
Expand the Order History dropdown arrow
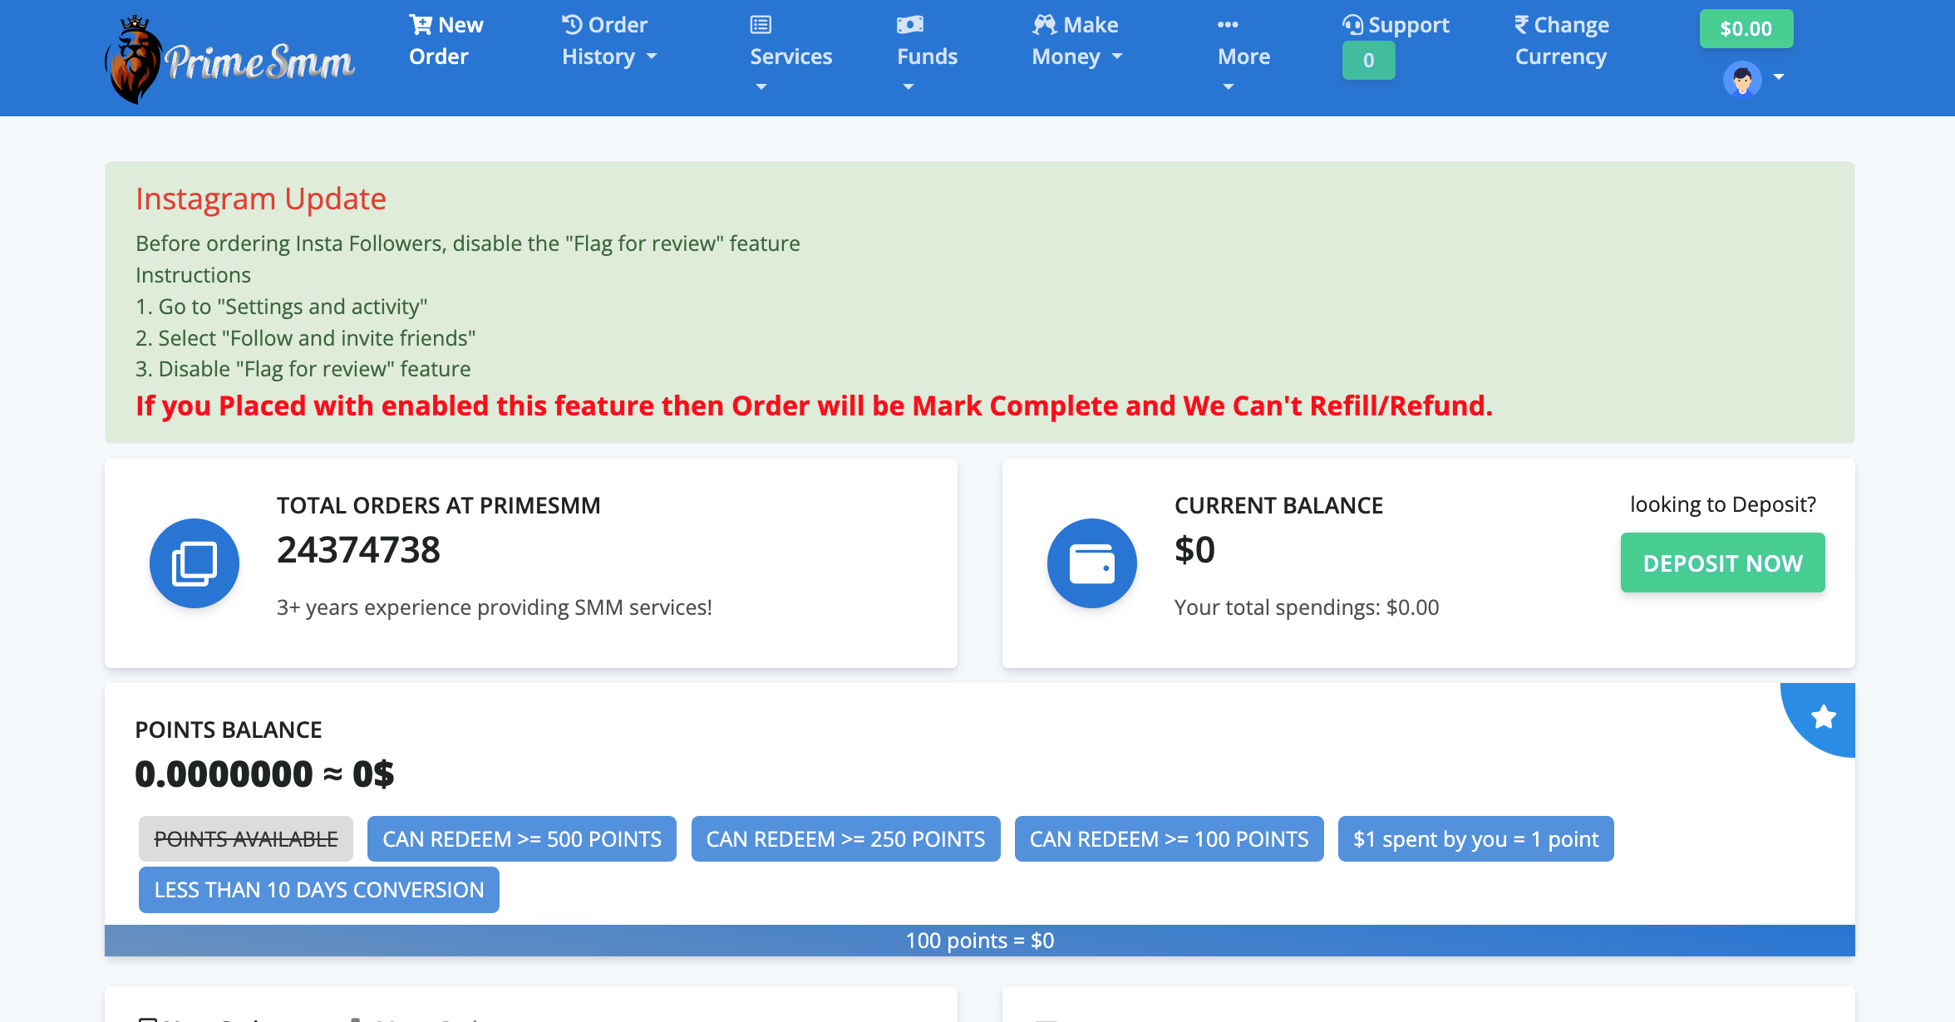[x=652, y=57]
